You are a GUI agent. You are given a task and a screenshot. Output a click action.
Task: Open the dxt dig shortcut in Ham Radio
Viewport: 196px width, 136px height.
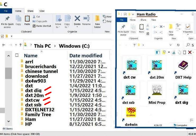tap(183, 90)
